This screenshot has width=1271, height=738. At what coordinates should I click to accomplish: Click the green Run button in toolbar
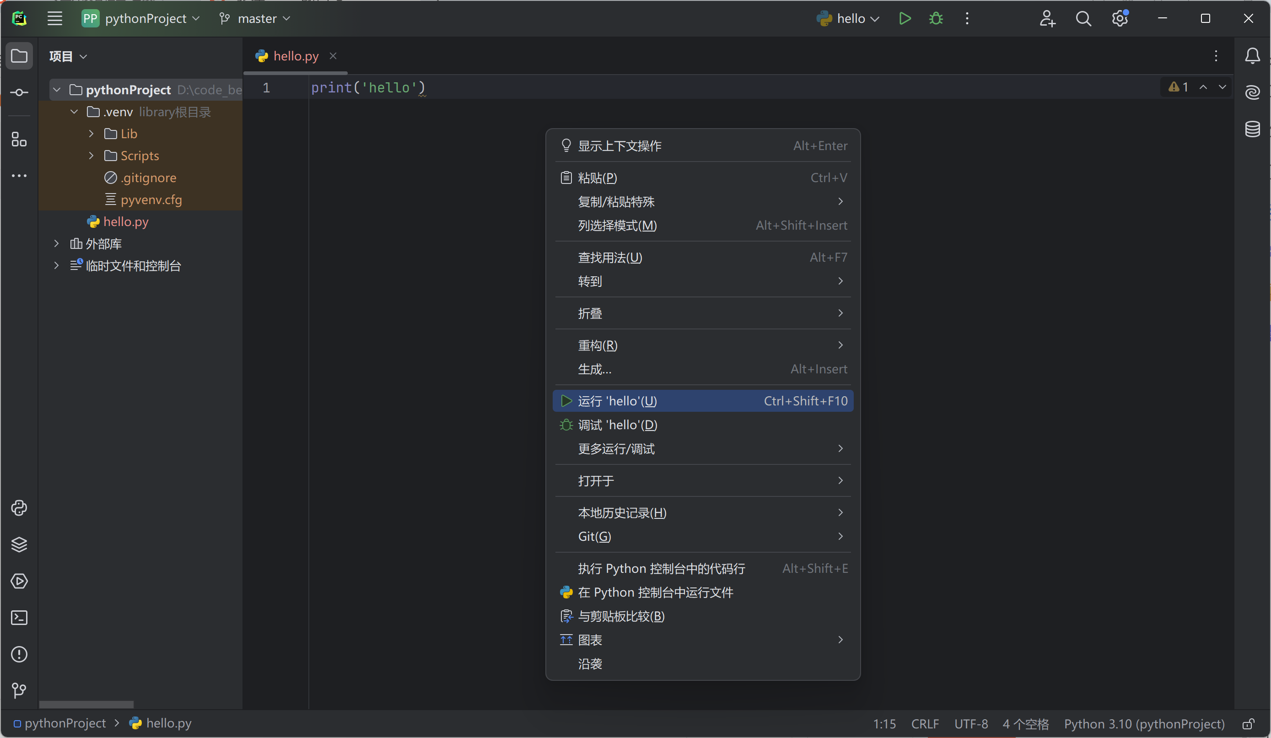[905, 19]
